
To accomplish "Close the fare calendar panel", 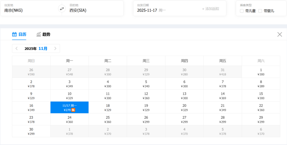I will click(280, 34).
